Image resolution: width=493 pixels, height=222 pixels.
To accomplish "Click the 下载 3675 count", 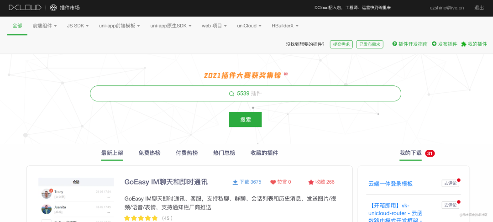I will [x=250, y=182].
